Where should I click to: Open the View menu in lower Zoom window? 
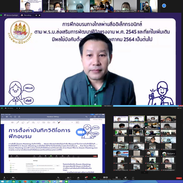coord(180,108)
